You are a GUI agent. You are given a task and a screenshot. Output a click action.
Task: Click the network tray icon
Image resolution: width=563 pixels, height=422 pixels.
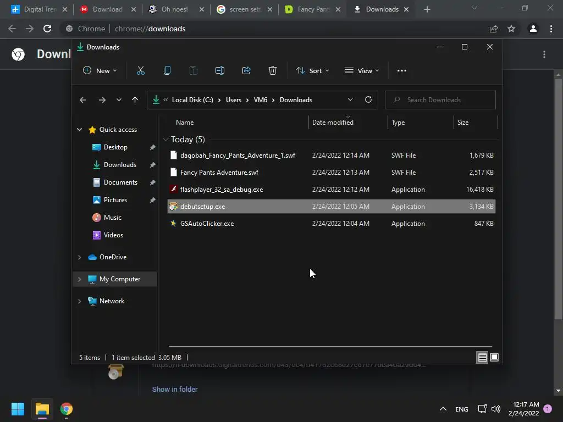[482, 409]
